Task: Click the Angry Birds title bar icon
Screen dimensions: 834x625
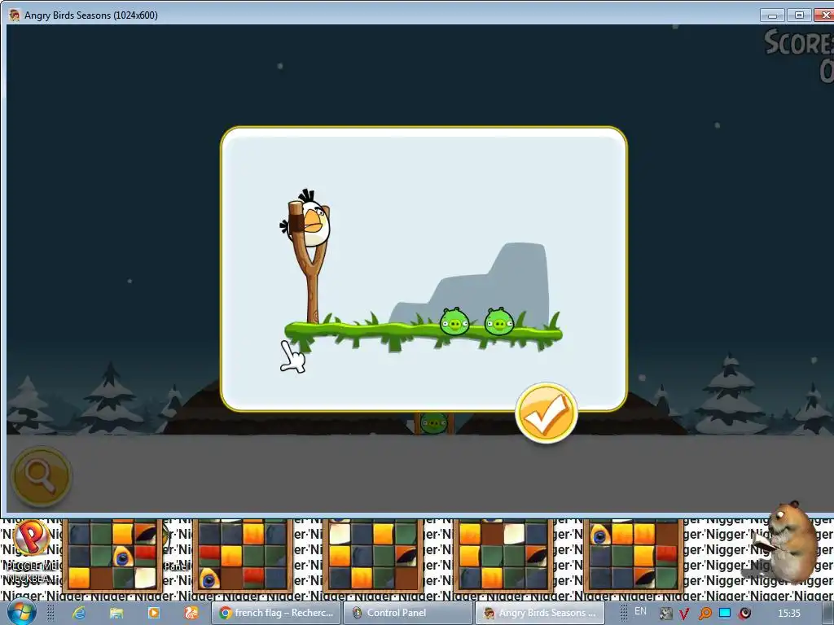Action: pos(15,15)
